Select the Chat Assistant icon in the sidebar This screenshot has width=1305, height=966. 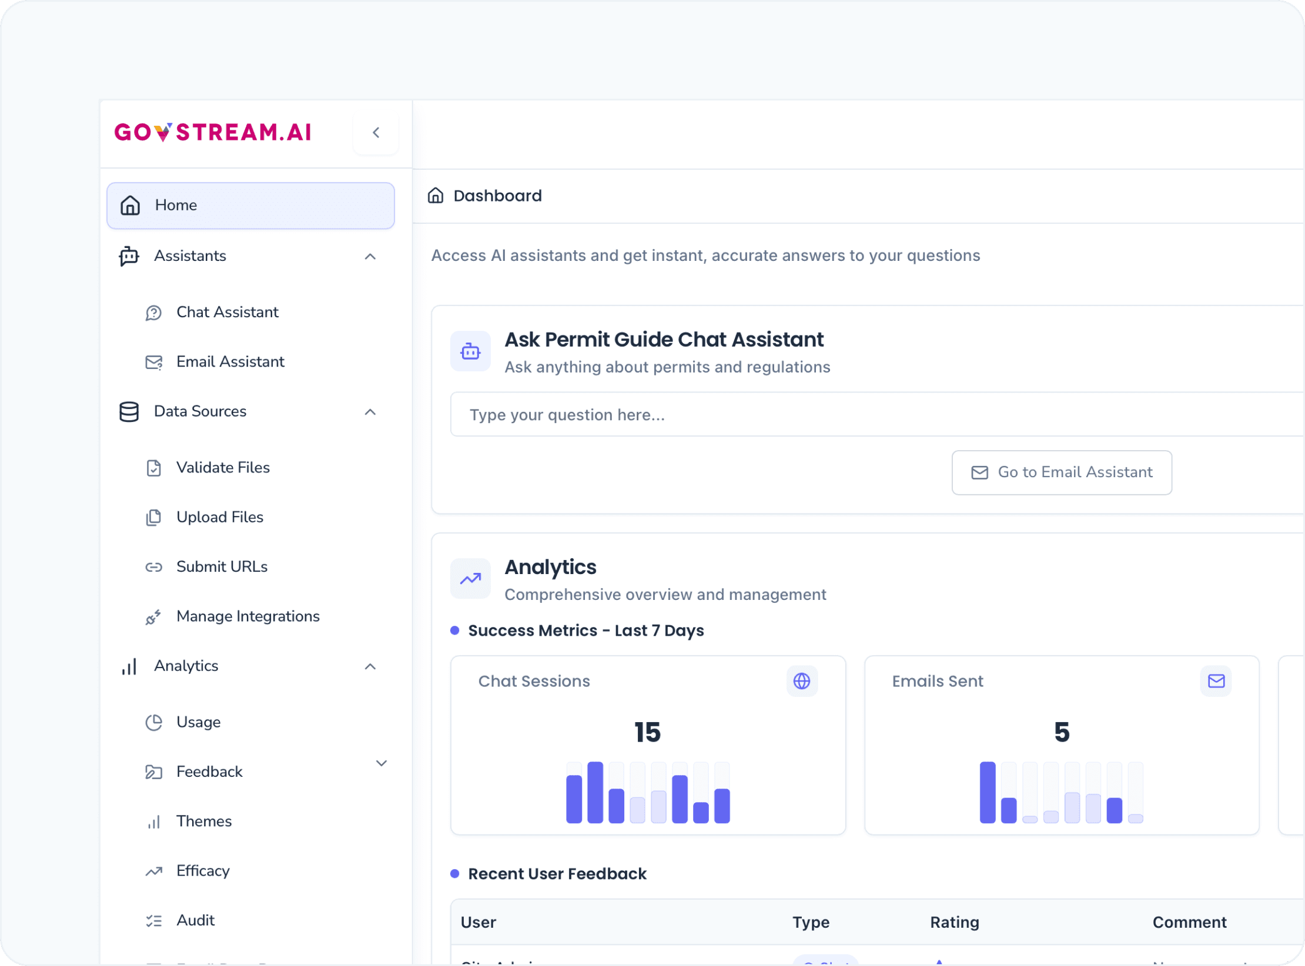click(x=153, y=312)
